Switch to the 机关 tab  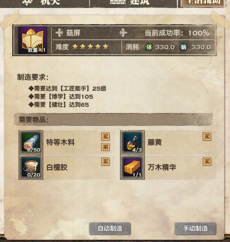coord(42,3)
